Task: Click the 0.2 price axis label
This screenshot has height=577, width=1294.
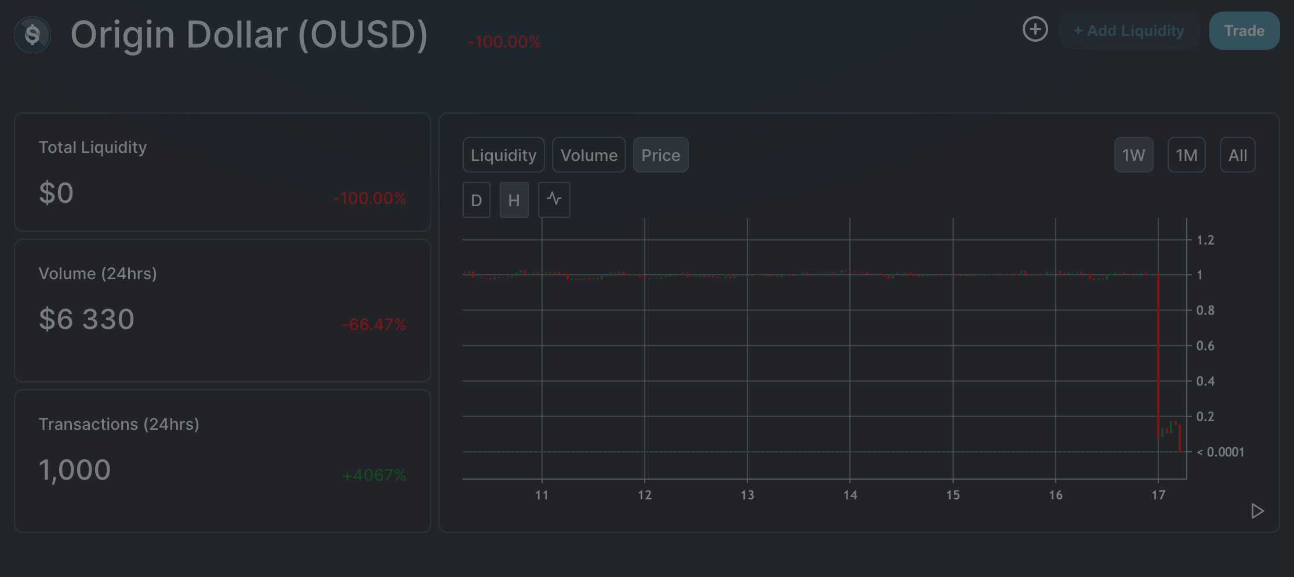Action: [x=1205, y=417]
